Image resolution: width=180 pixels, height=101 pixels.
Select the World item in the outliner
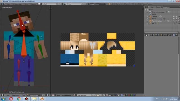coord(154,14)
